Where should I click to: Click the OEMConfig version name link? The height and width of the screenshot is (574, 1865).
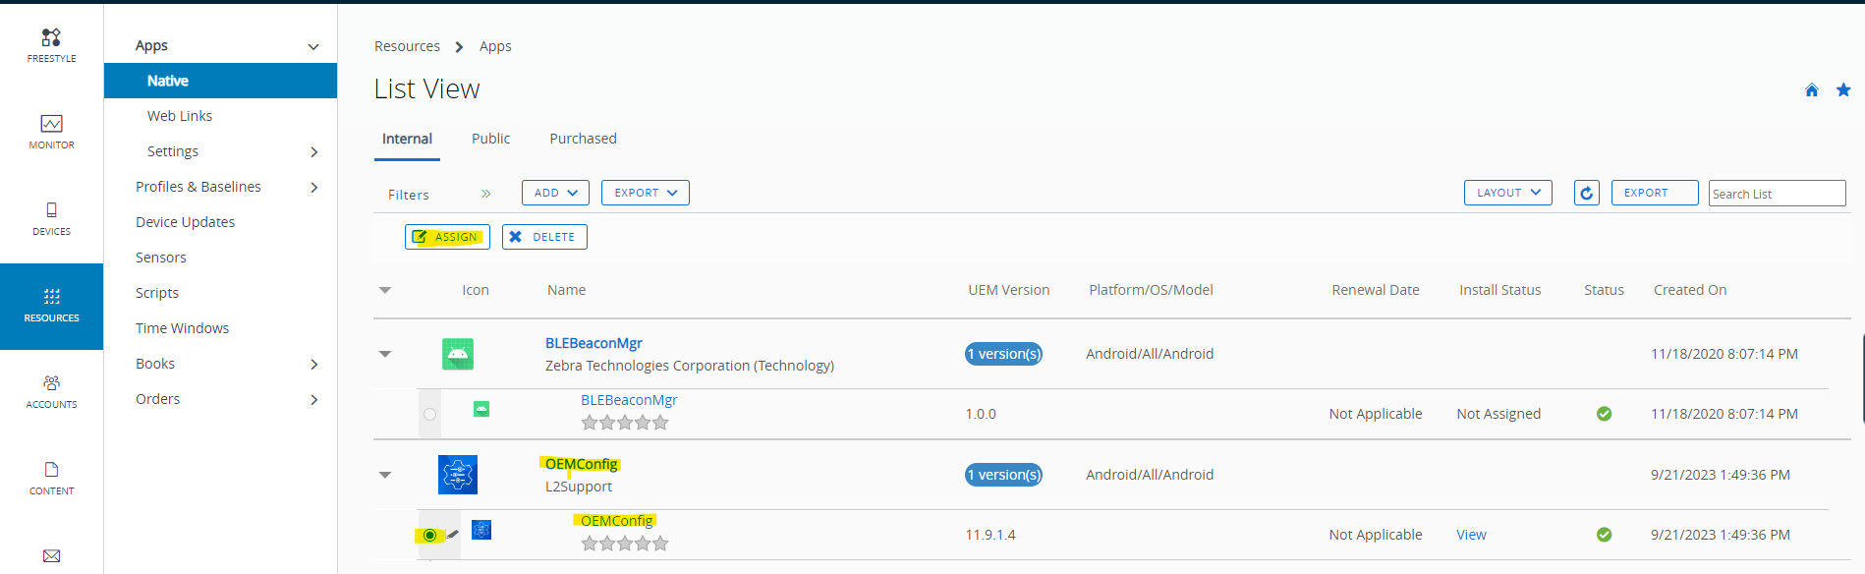[616, 521]
